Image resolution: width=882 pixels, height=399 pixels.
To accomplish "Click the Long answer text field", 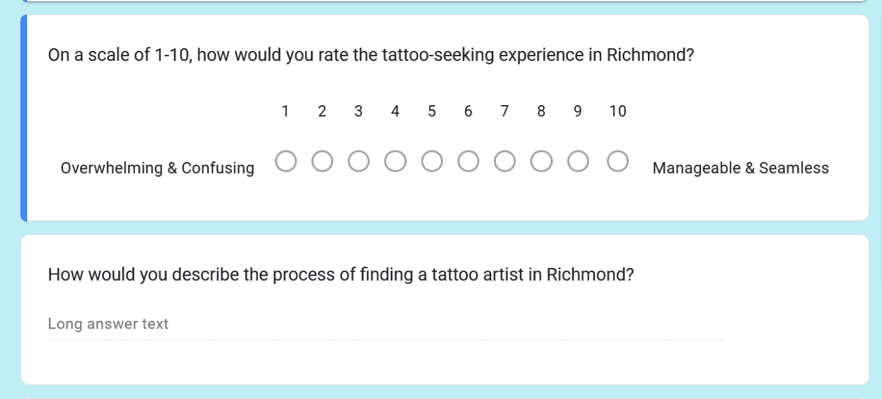I will click(x=385, y=324).
